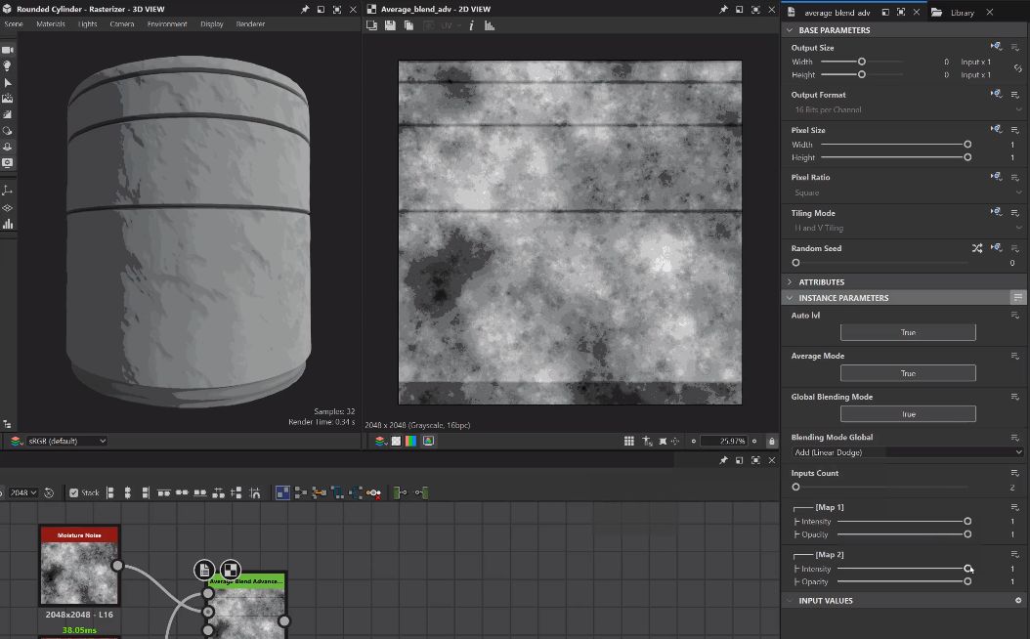This screenshot has width=1030, height=639.
Task: Click the camera icon in 3D View sidebar
Action: point(8,50)
